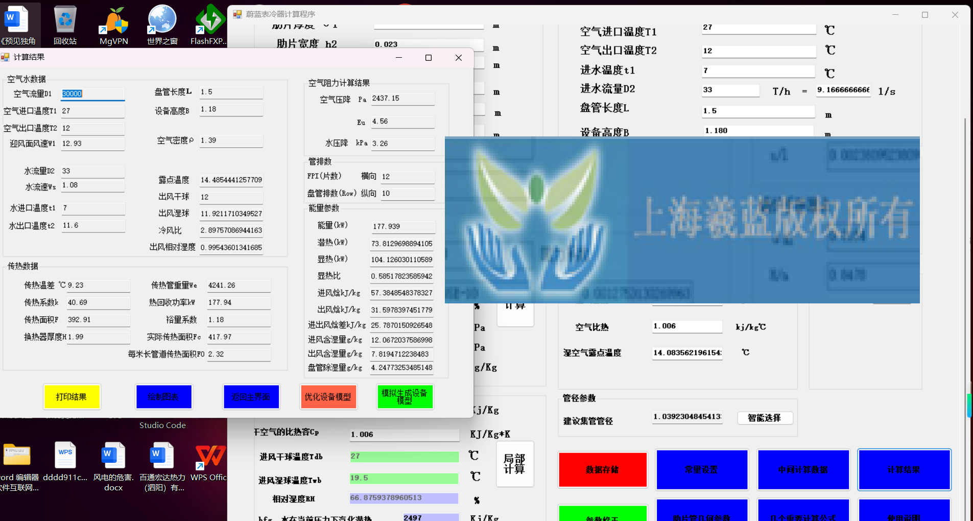
Task: Click the 水出口温度t2 field 11.6
Action: point(92,226)
